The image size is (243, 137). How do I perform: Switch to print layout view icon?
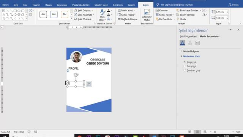197,132
